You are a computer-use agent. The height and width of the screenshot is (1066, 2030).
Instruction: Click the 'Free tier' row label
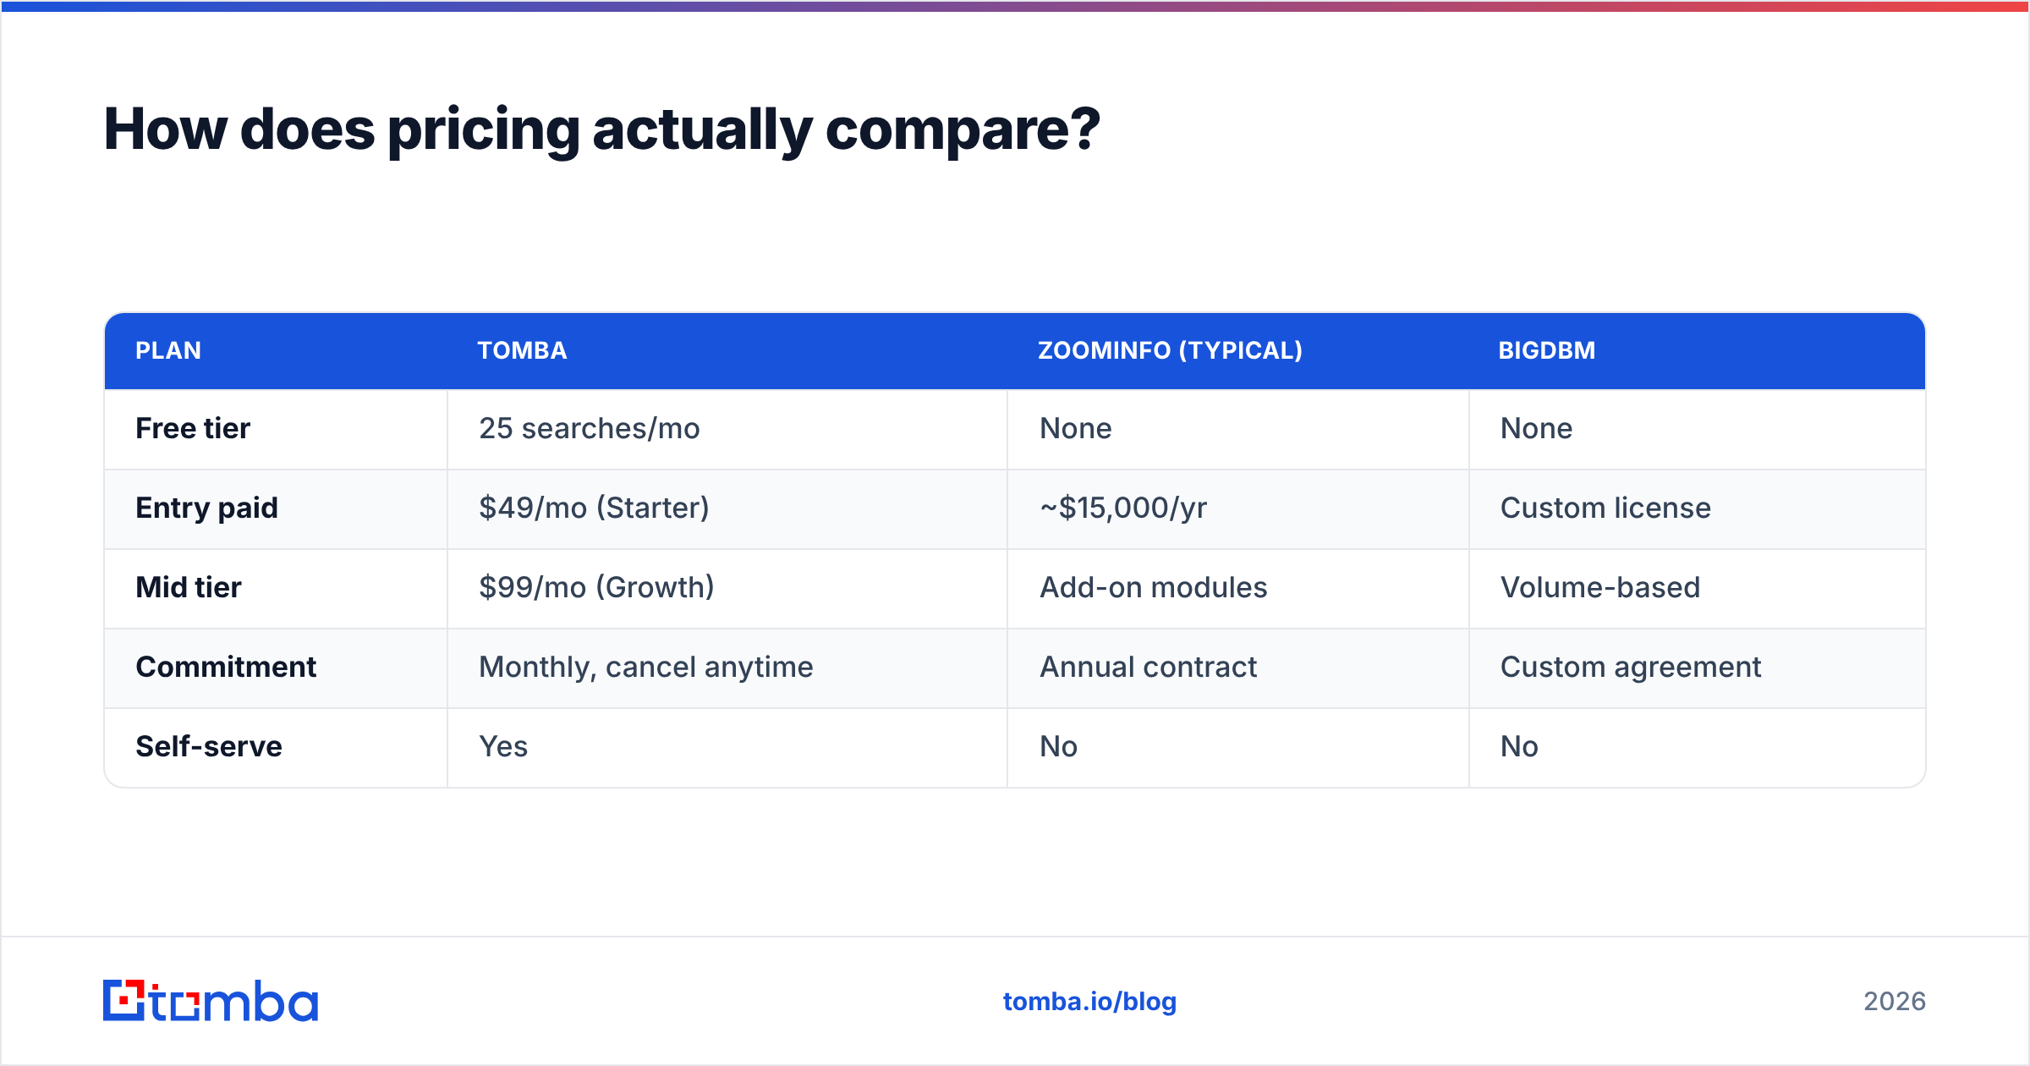[193, 428]
